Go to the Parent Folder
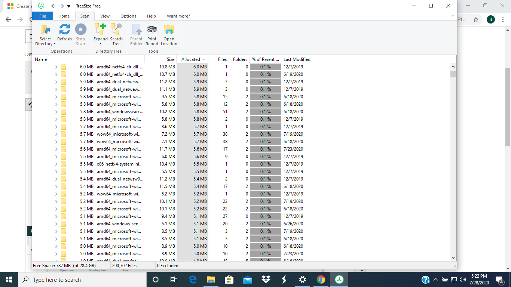Viewport: 511px width, 287px height. [x=136, y=35]
